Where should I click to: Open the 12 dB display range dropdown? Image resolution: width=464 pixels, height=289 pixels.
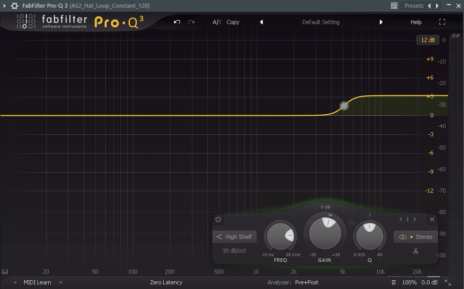click(x=428, y=40)
